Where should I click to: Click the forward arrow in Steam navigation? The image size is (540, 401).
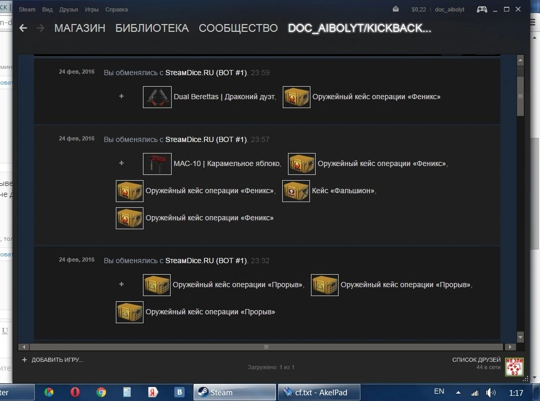coord(40,28)
